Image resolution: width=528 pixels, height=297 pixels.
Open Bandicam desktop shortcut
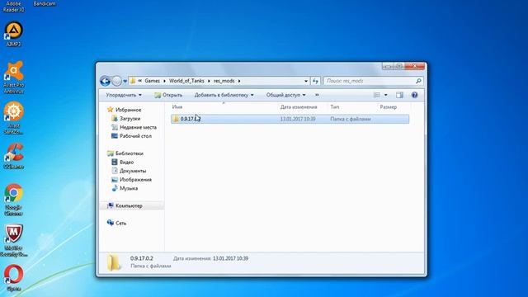click(45, 3)
